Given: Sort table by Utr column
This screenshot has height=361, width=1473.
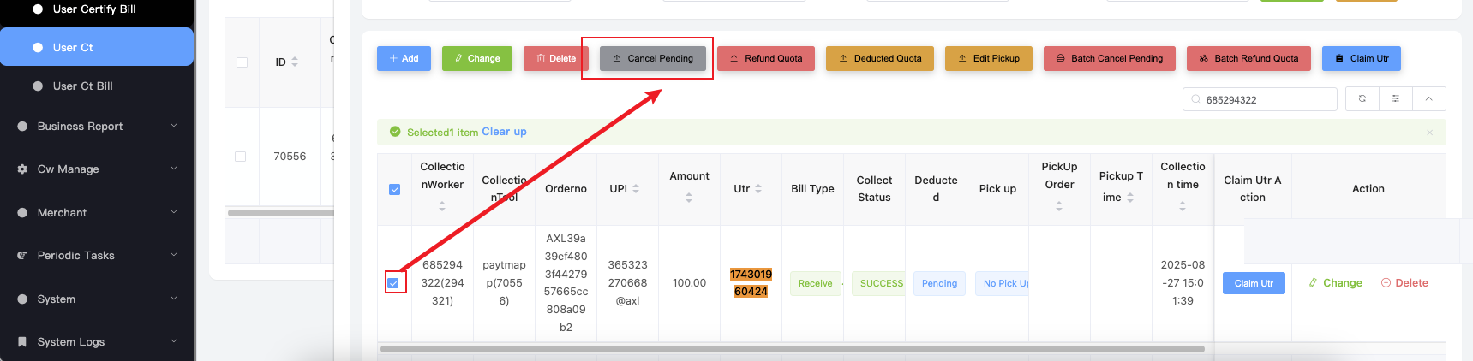Looking at the screenshot, I should click(x=758, y=189).
